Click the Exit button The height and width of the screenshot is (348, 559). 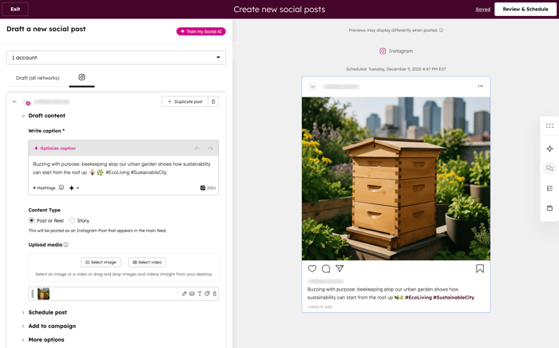pos(15,10)
